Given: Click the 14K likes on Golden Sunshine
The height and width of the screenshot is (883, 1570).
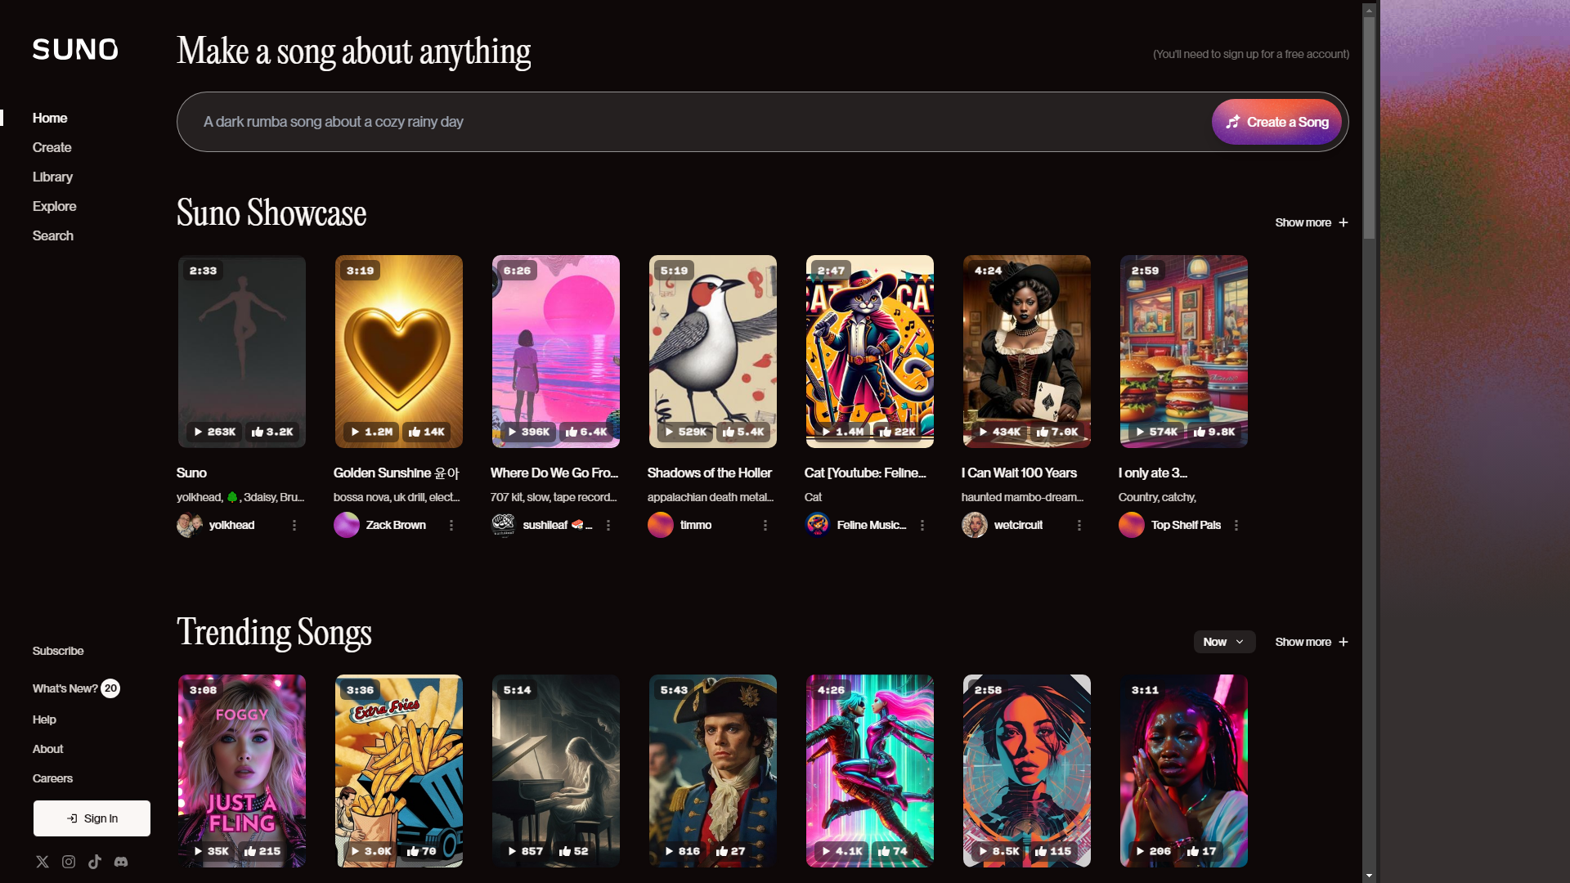Looking at the screenshot, I should [427, 432].
